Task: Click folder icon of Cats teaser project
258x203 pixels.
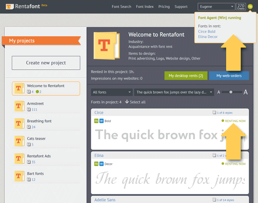Action: (x=19, y=141)
